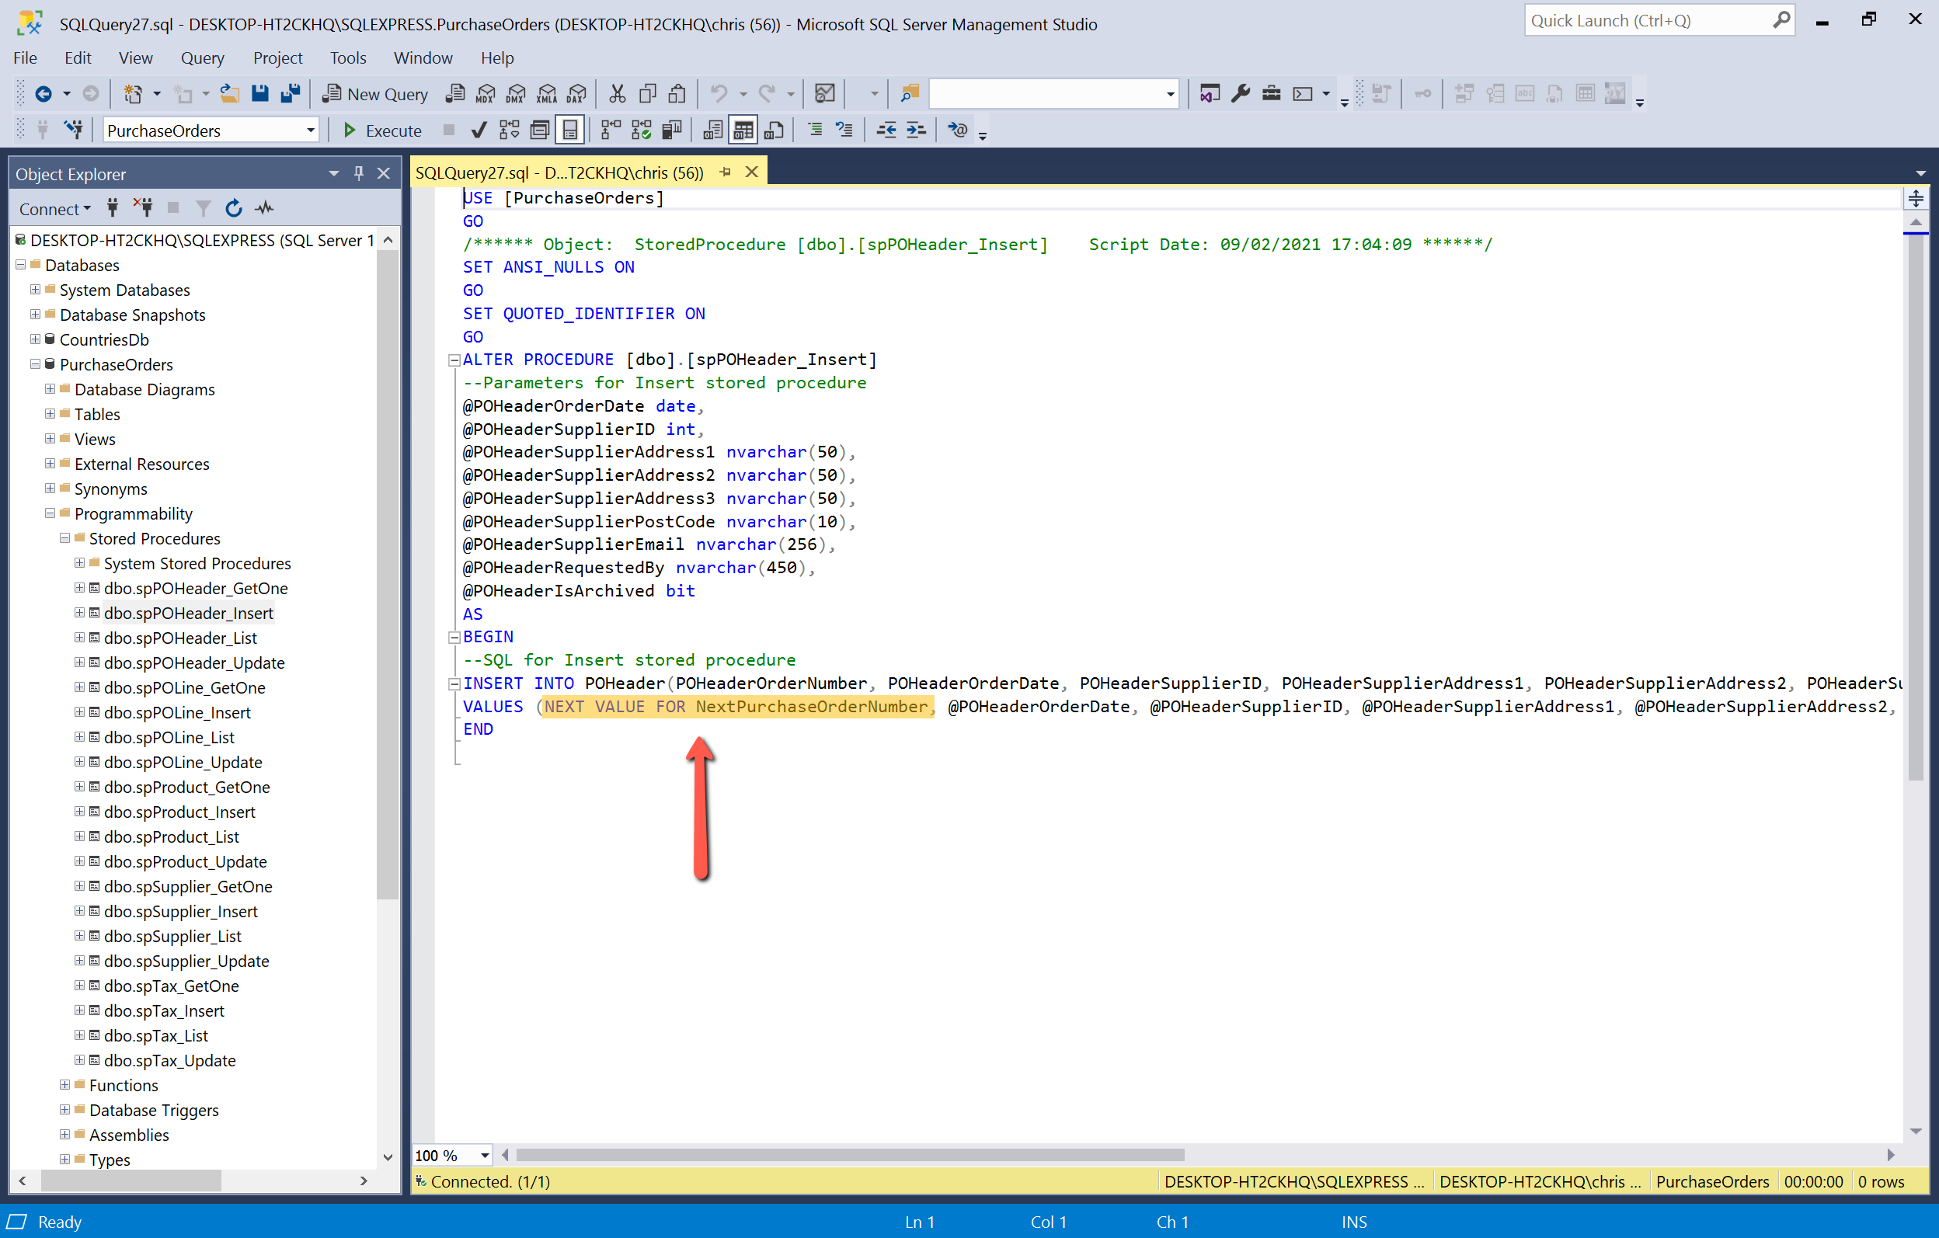Image resolution: width=1939 pixels, height=1238 pixels.
Task: Click the MDX query icon
Action: tap(486, 94)
